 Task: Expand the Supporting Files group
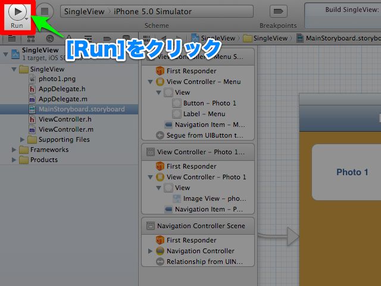pyautogui.click(x=22, y=139)
